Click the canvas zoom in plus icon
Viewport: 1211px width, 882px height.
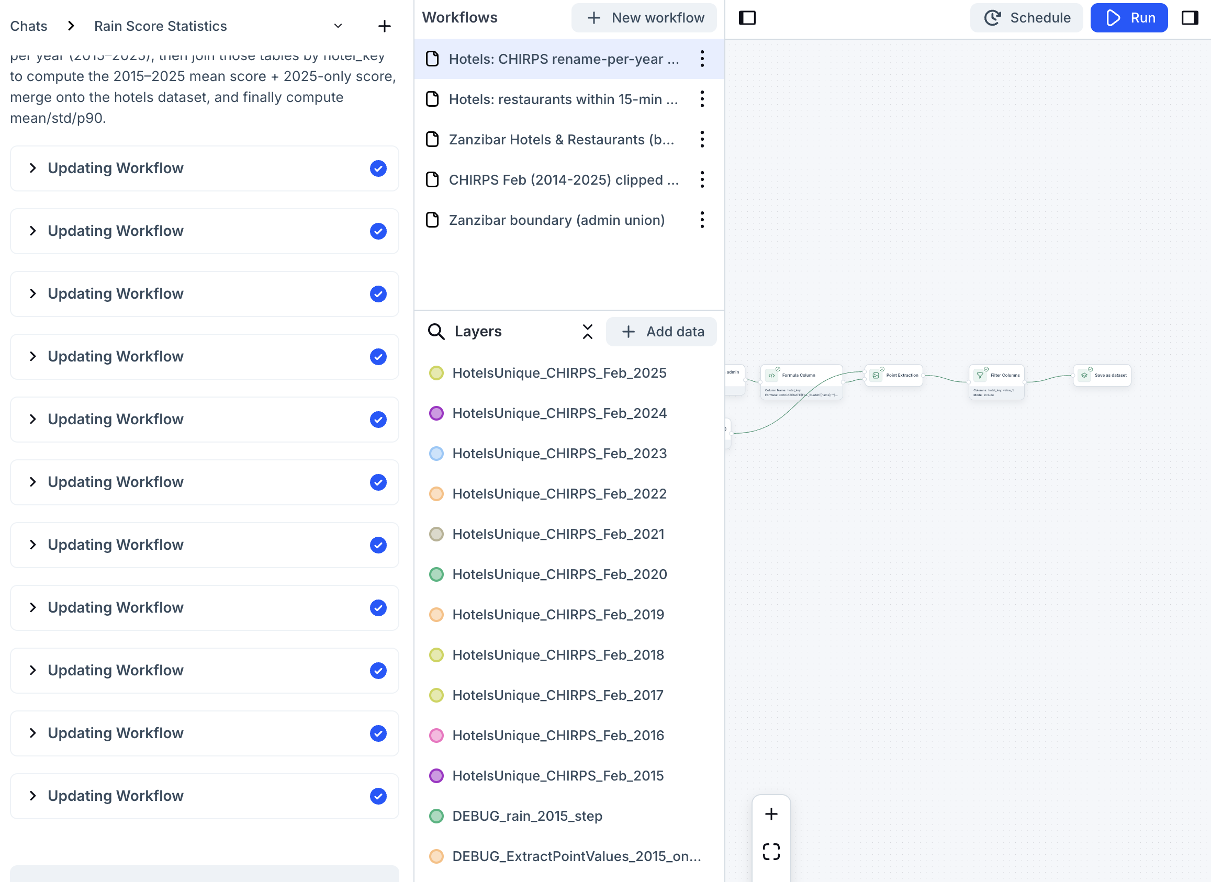pyautogui.click(x=771, y=813)
